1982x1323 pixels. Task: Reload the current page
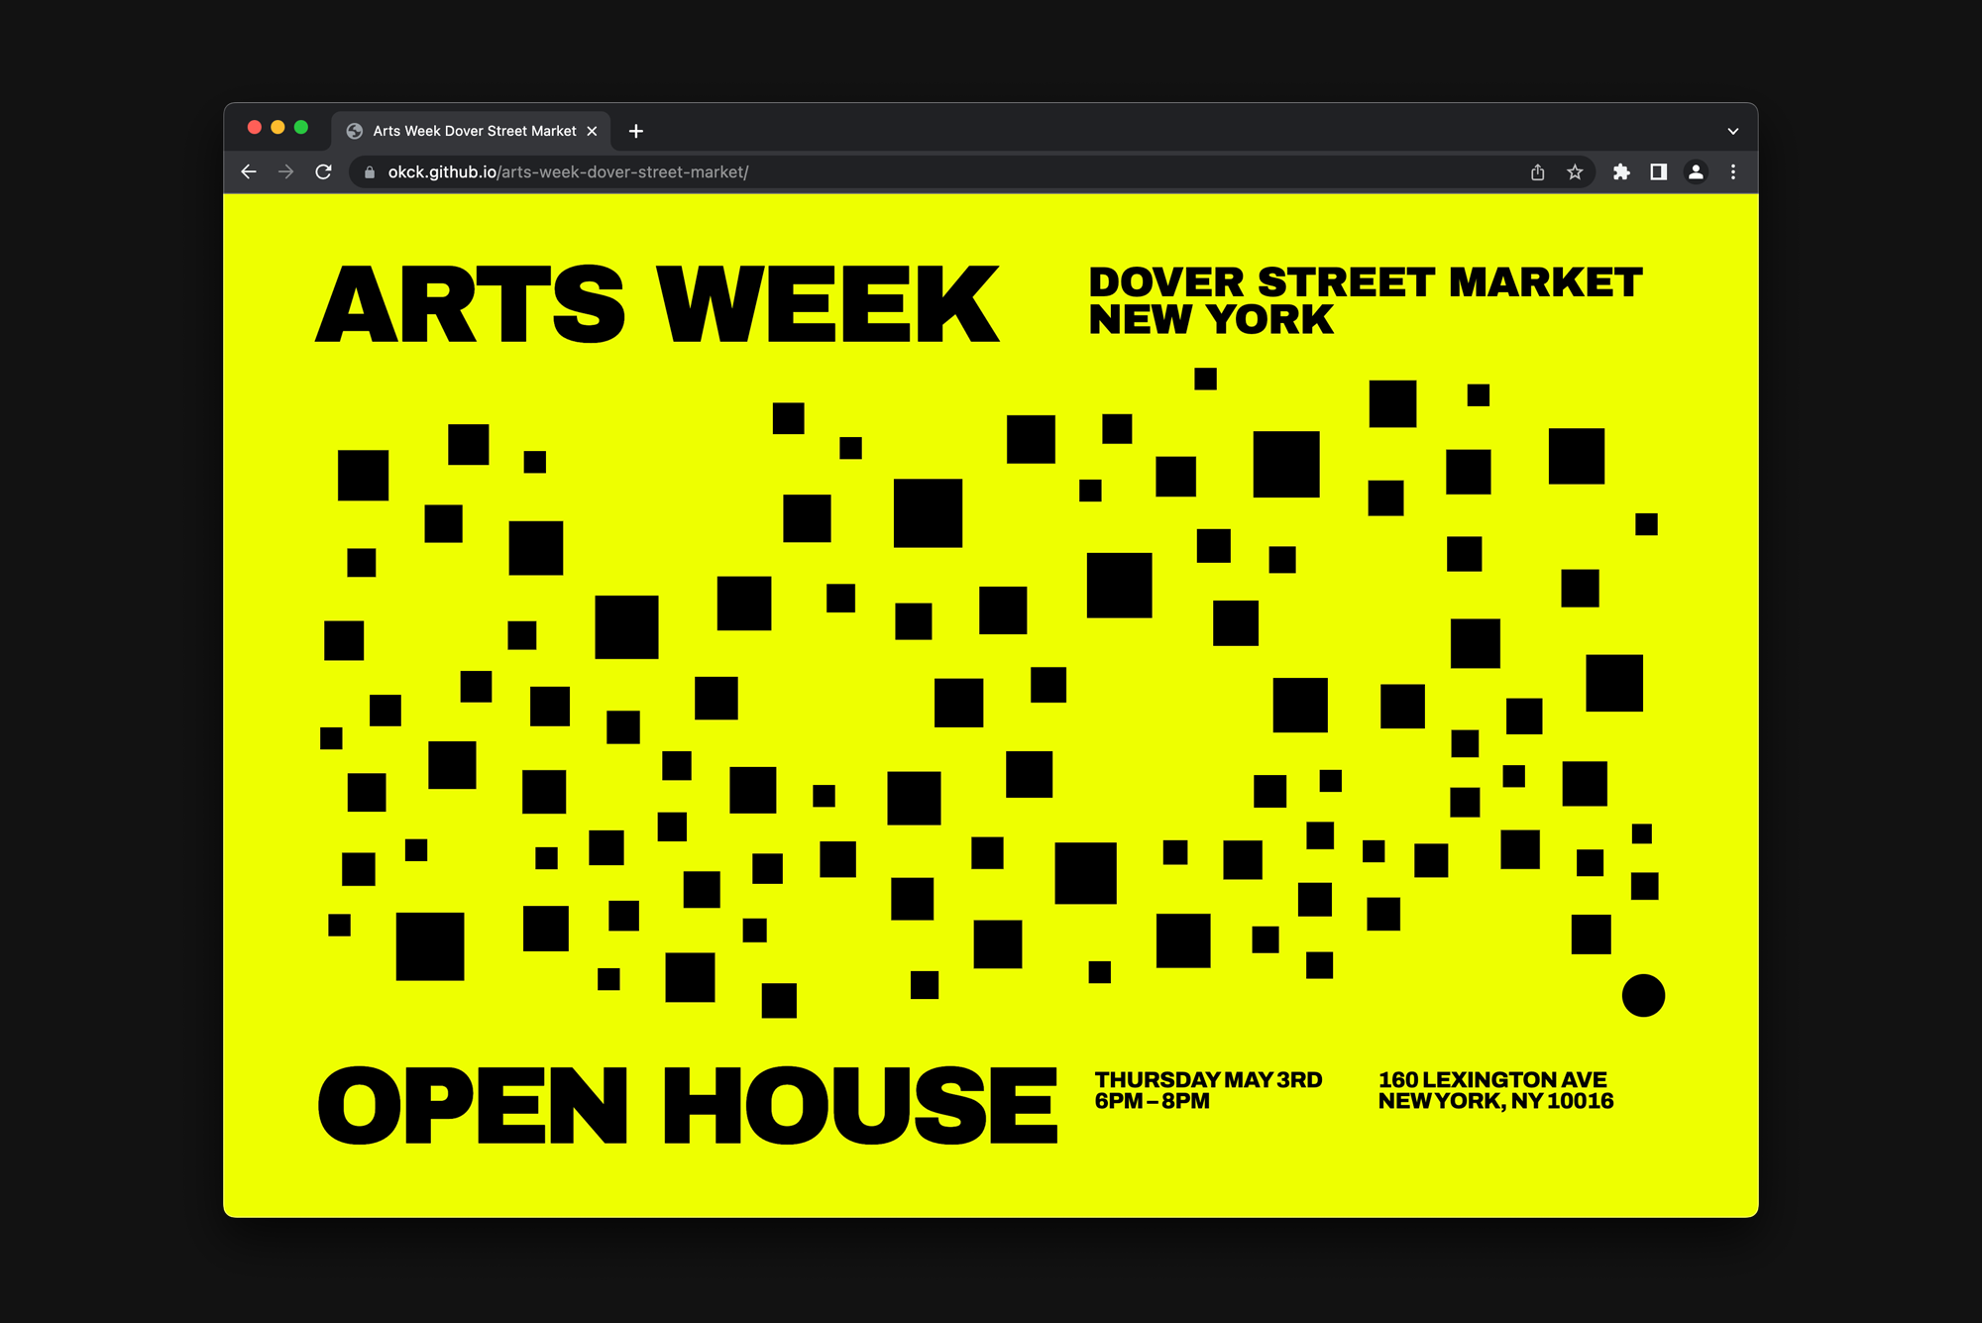click(x=323, y=172)
